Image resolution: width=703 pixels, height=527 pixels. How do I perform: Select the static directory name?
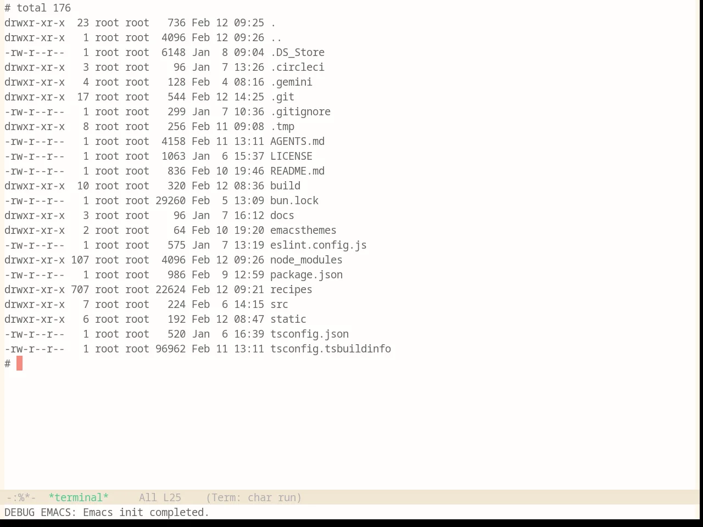(288, 319)
